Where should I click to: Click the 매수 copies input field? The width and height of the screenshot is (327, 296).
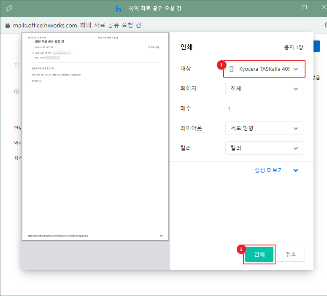tap(240, 108)
